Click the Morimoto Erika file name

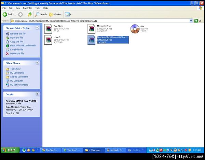click(104, 26)
